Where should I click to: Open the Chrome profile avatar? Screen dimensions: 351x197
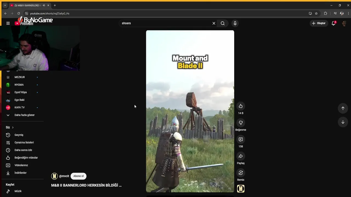click(x=342, y=13)
